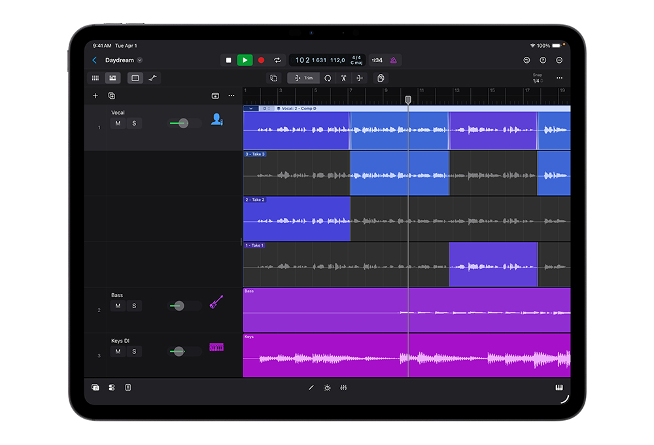The height and width of the screenshot is (445, 654).
Task: Select the Loop tool in the toolbar
Action: 327,78
